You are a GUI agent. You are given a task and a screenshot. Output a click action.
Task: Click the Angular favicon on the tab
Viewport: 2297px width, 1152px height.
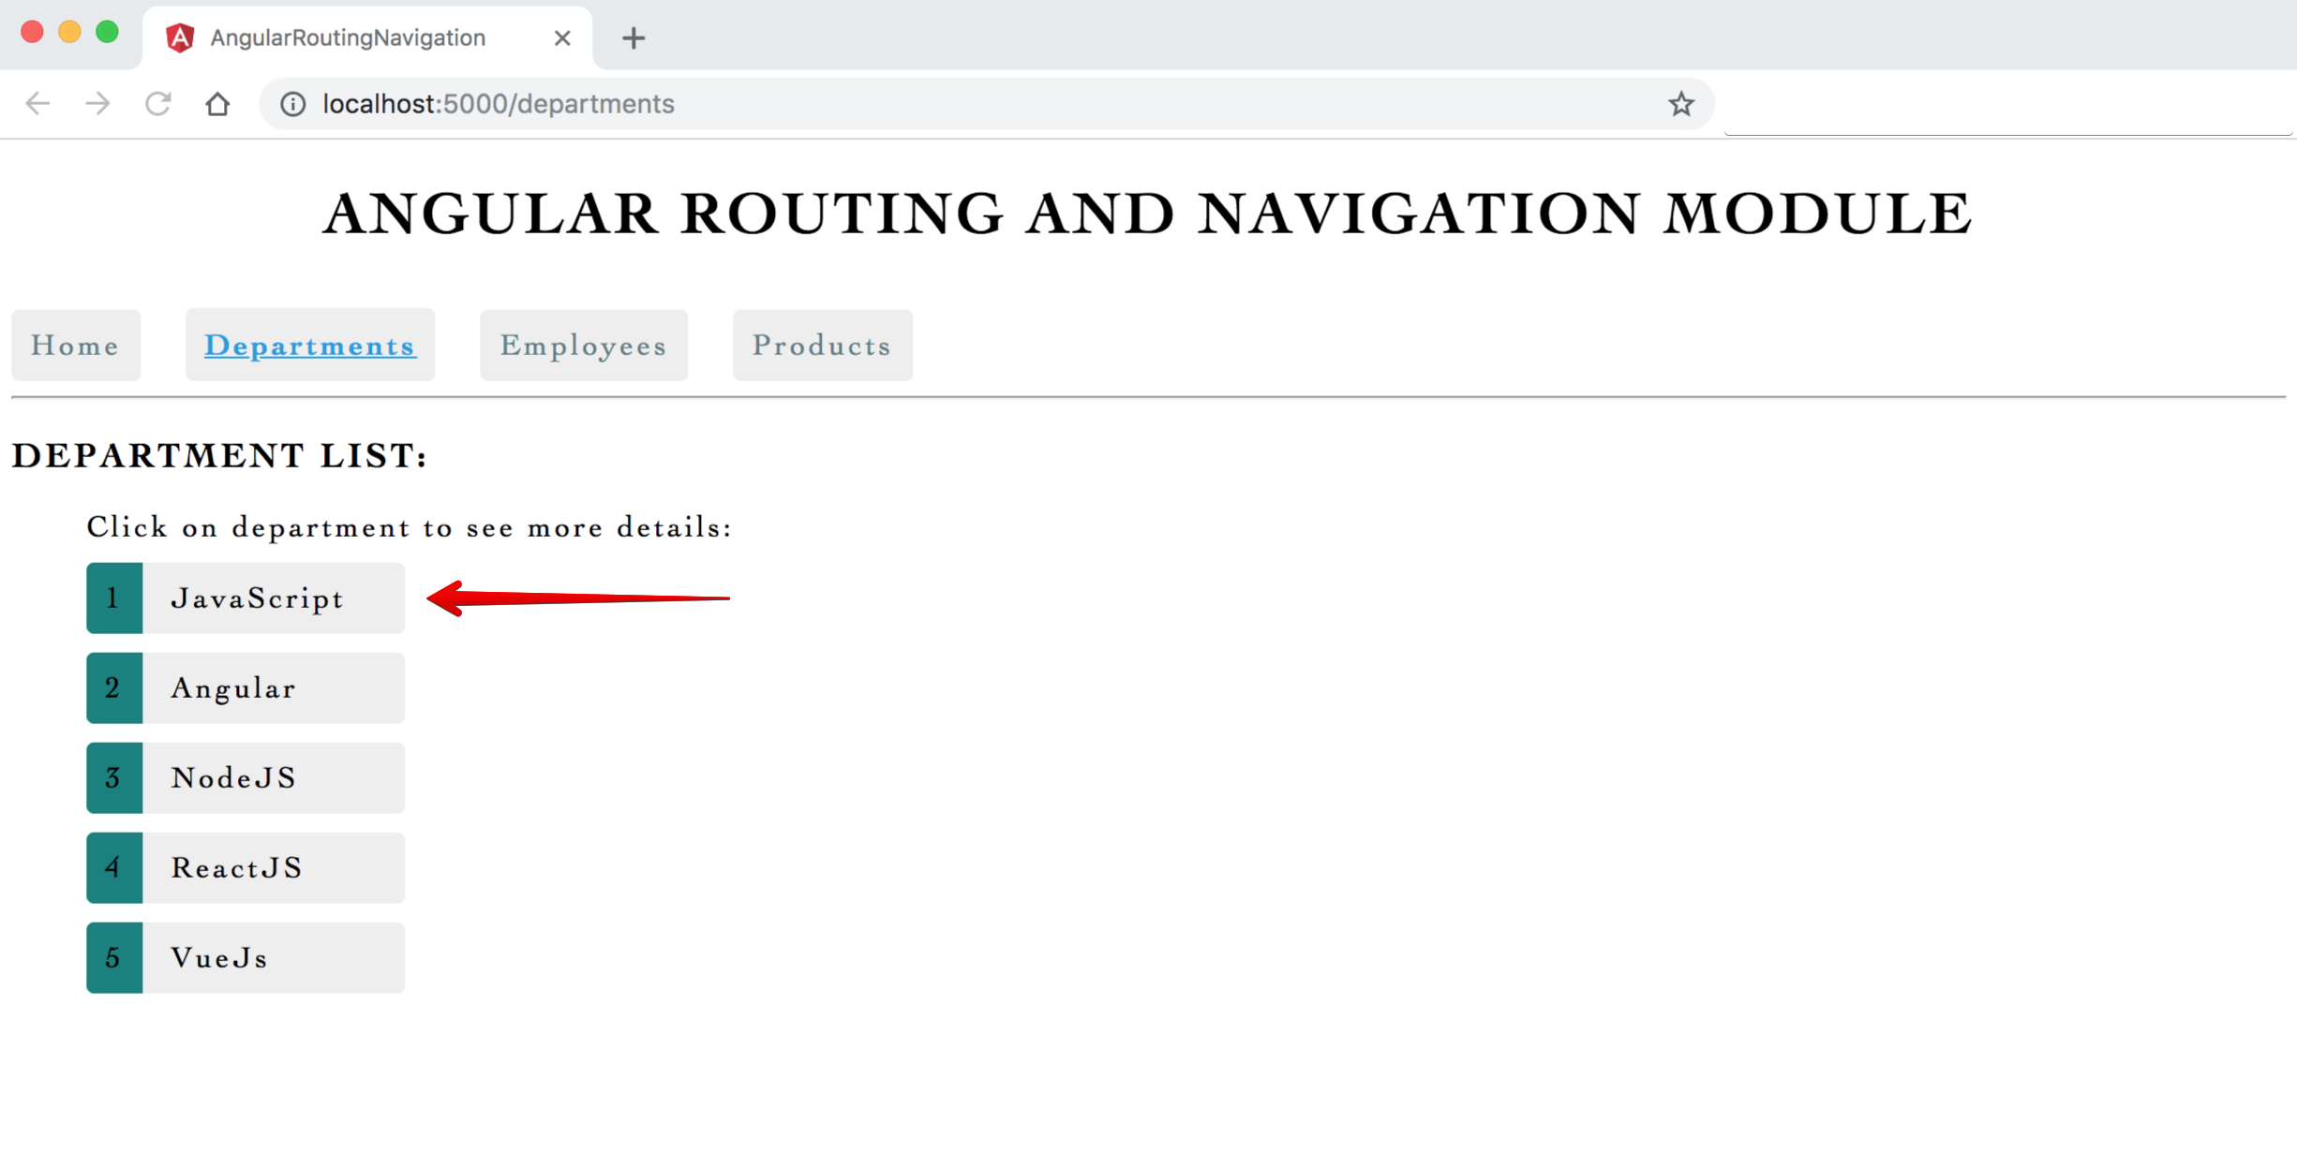pyautogui.click(x=180, y=37)
